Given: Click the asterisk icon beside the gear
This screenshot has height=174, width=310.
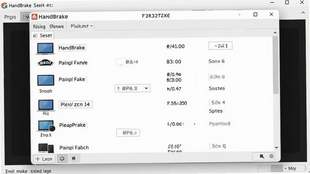Looking at the screenshot, I should pyautogui.click(x=74, y=159).
